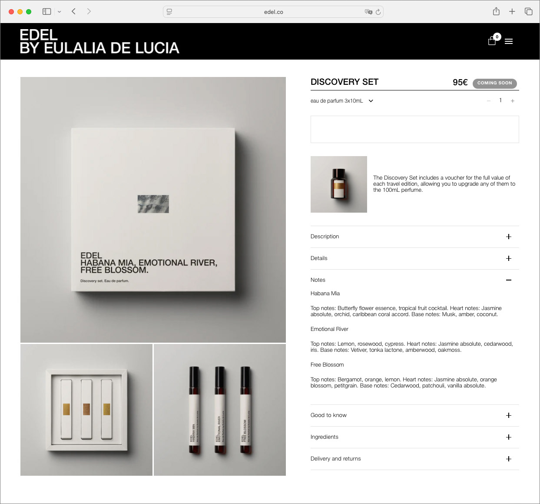Open the shopping bag cart icon

(492, 41)
